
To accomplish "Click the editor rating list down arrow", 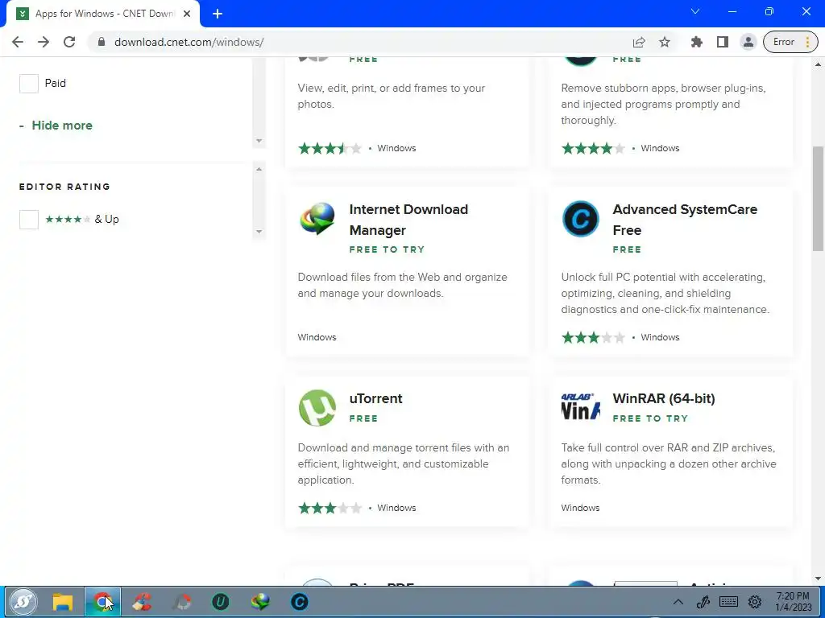I will tap(259, 232).
